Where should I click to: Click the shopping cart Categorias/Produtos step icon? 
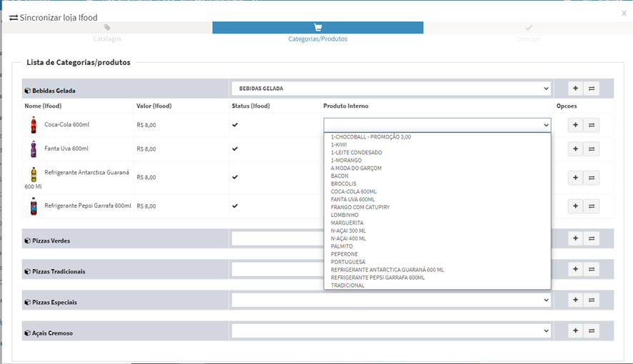pos(318,28)
